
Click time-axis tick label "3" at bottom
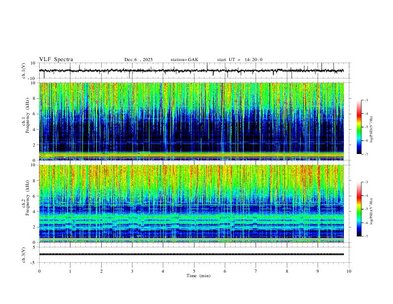point(132,271)
